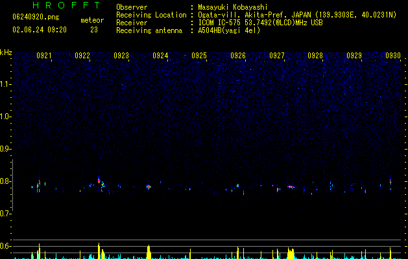Click the meteor count 23

coord(94,30)
